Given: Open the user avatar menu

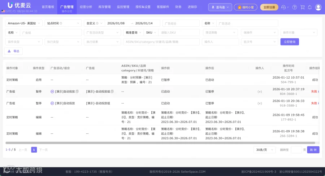Looking at the screenshot, I should [x=318, y=7].
